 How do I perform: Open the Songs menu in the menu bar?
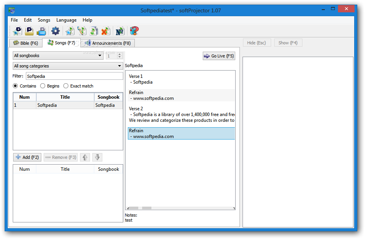click(x=44, y=20)
